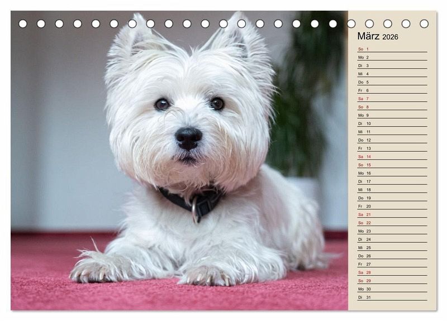Click the dog's black nose

188,137
